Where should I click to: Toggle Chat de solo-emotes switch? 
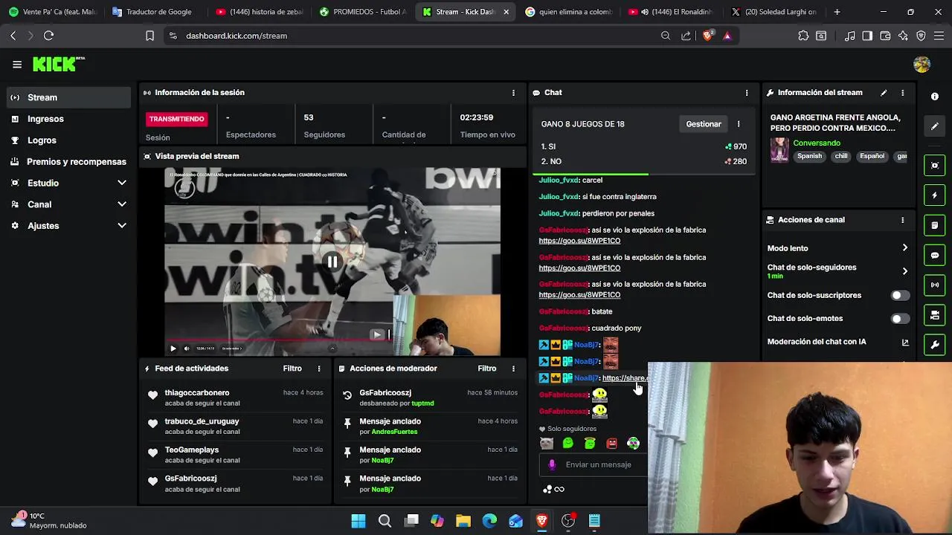[x=900, y=319]
